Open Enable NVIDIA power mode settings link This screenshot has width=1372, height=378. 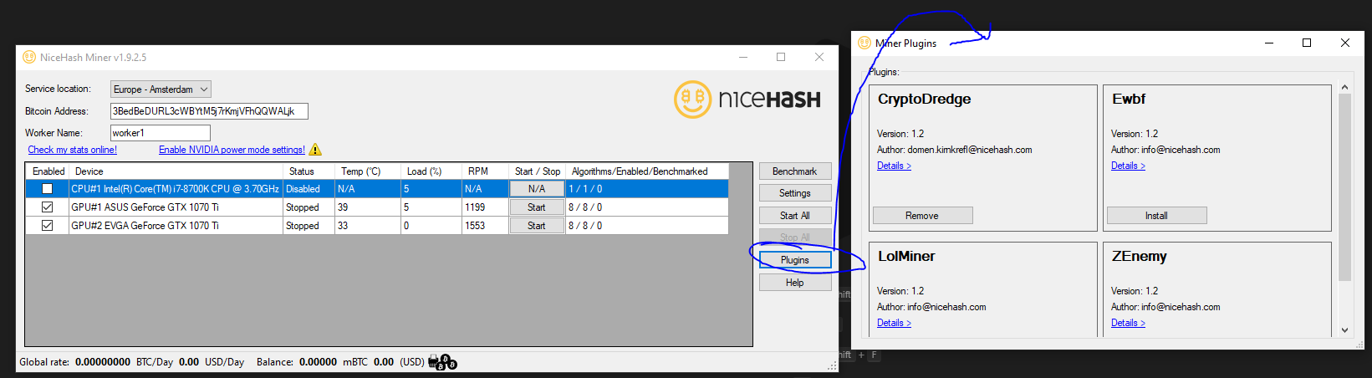coord(232,150)
